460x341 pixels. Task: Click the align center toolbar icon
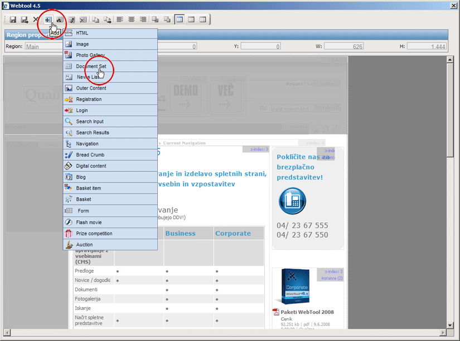tap(132, 19)
